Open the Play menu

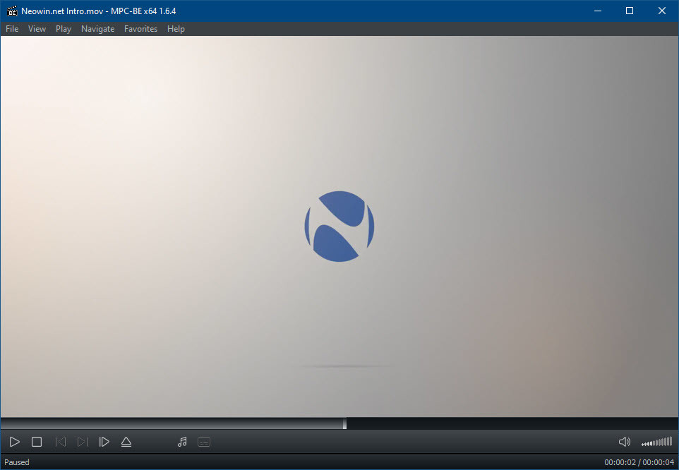tap(64, 29)
